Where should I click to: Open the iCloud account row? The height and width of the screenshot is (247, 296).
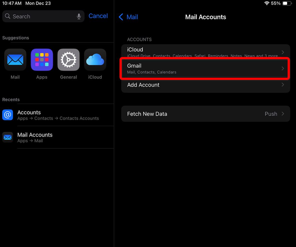206,52
